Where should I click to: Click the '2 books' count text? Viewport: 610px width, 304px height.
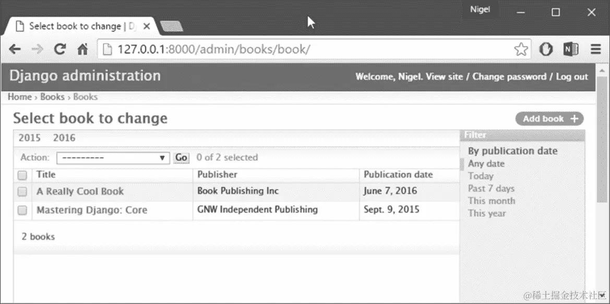click(x=38, y=237)
